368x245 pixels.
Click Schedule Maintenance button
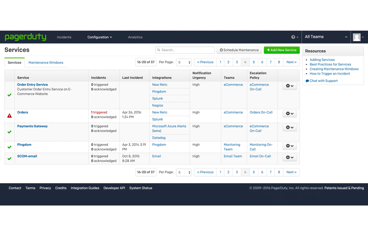[239, 50]
